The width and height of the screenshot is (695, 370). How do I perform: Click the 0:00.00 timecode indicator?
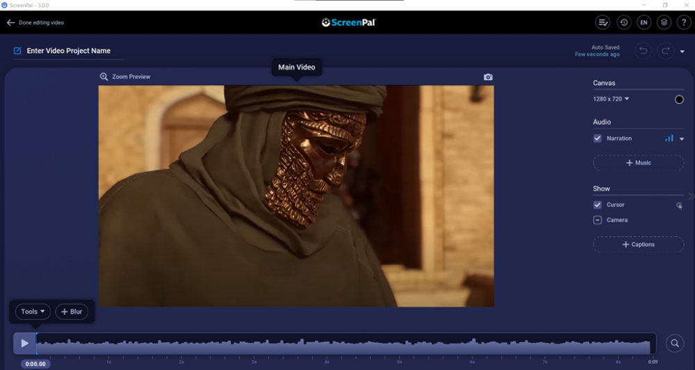35,364
